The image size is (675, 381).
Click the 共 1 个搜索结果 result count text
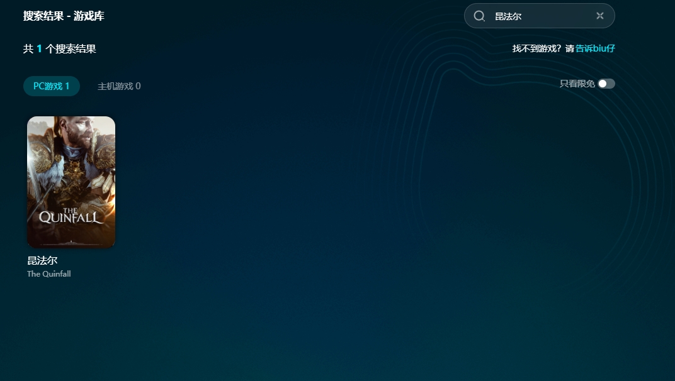tap(60, 48)
